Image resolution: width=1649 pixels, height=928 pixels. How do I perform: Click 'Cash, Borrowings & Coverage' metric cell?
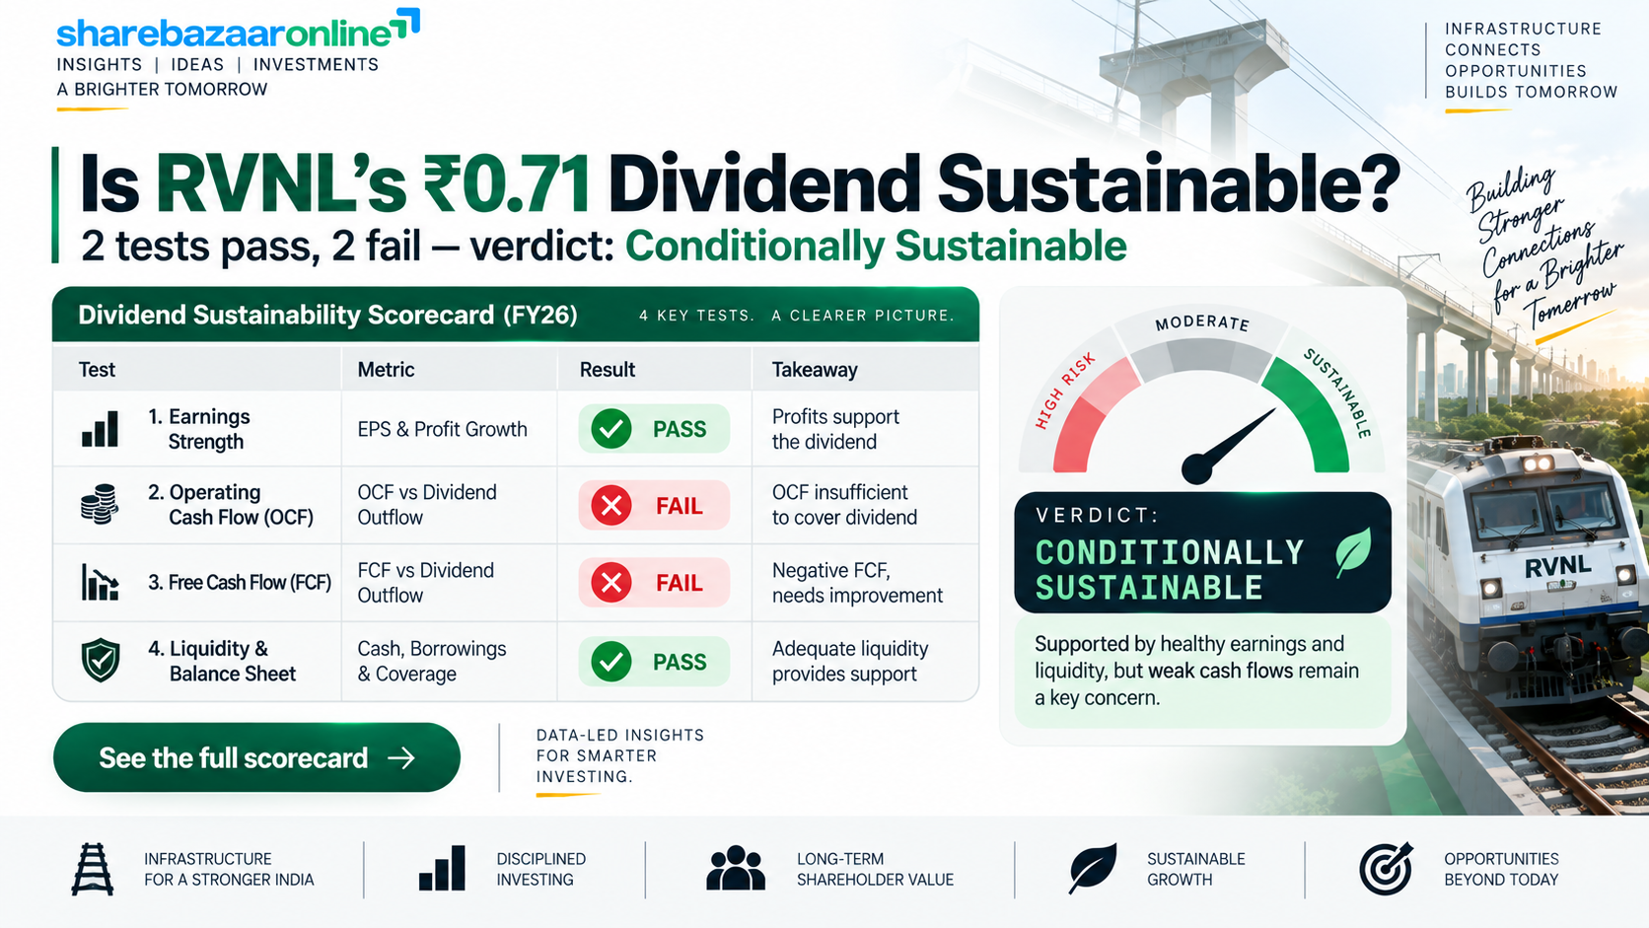[x=431, y=662]
